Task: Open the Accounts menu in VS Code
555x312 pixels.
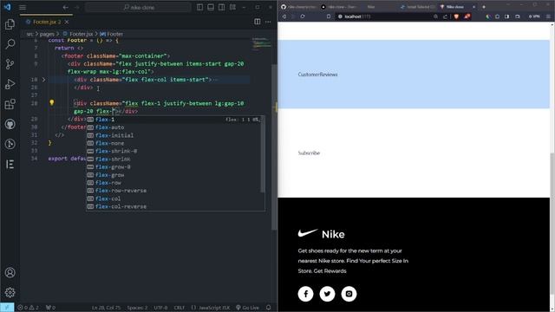Action: pos(10,272)
